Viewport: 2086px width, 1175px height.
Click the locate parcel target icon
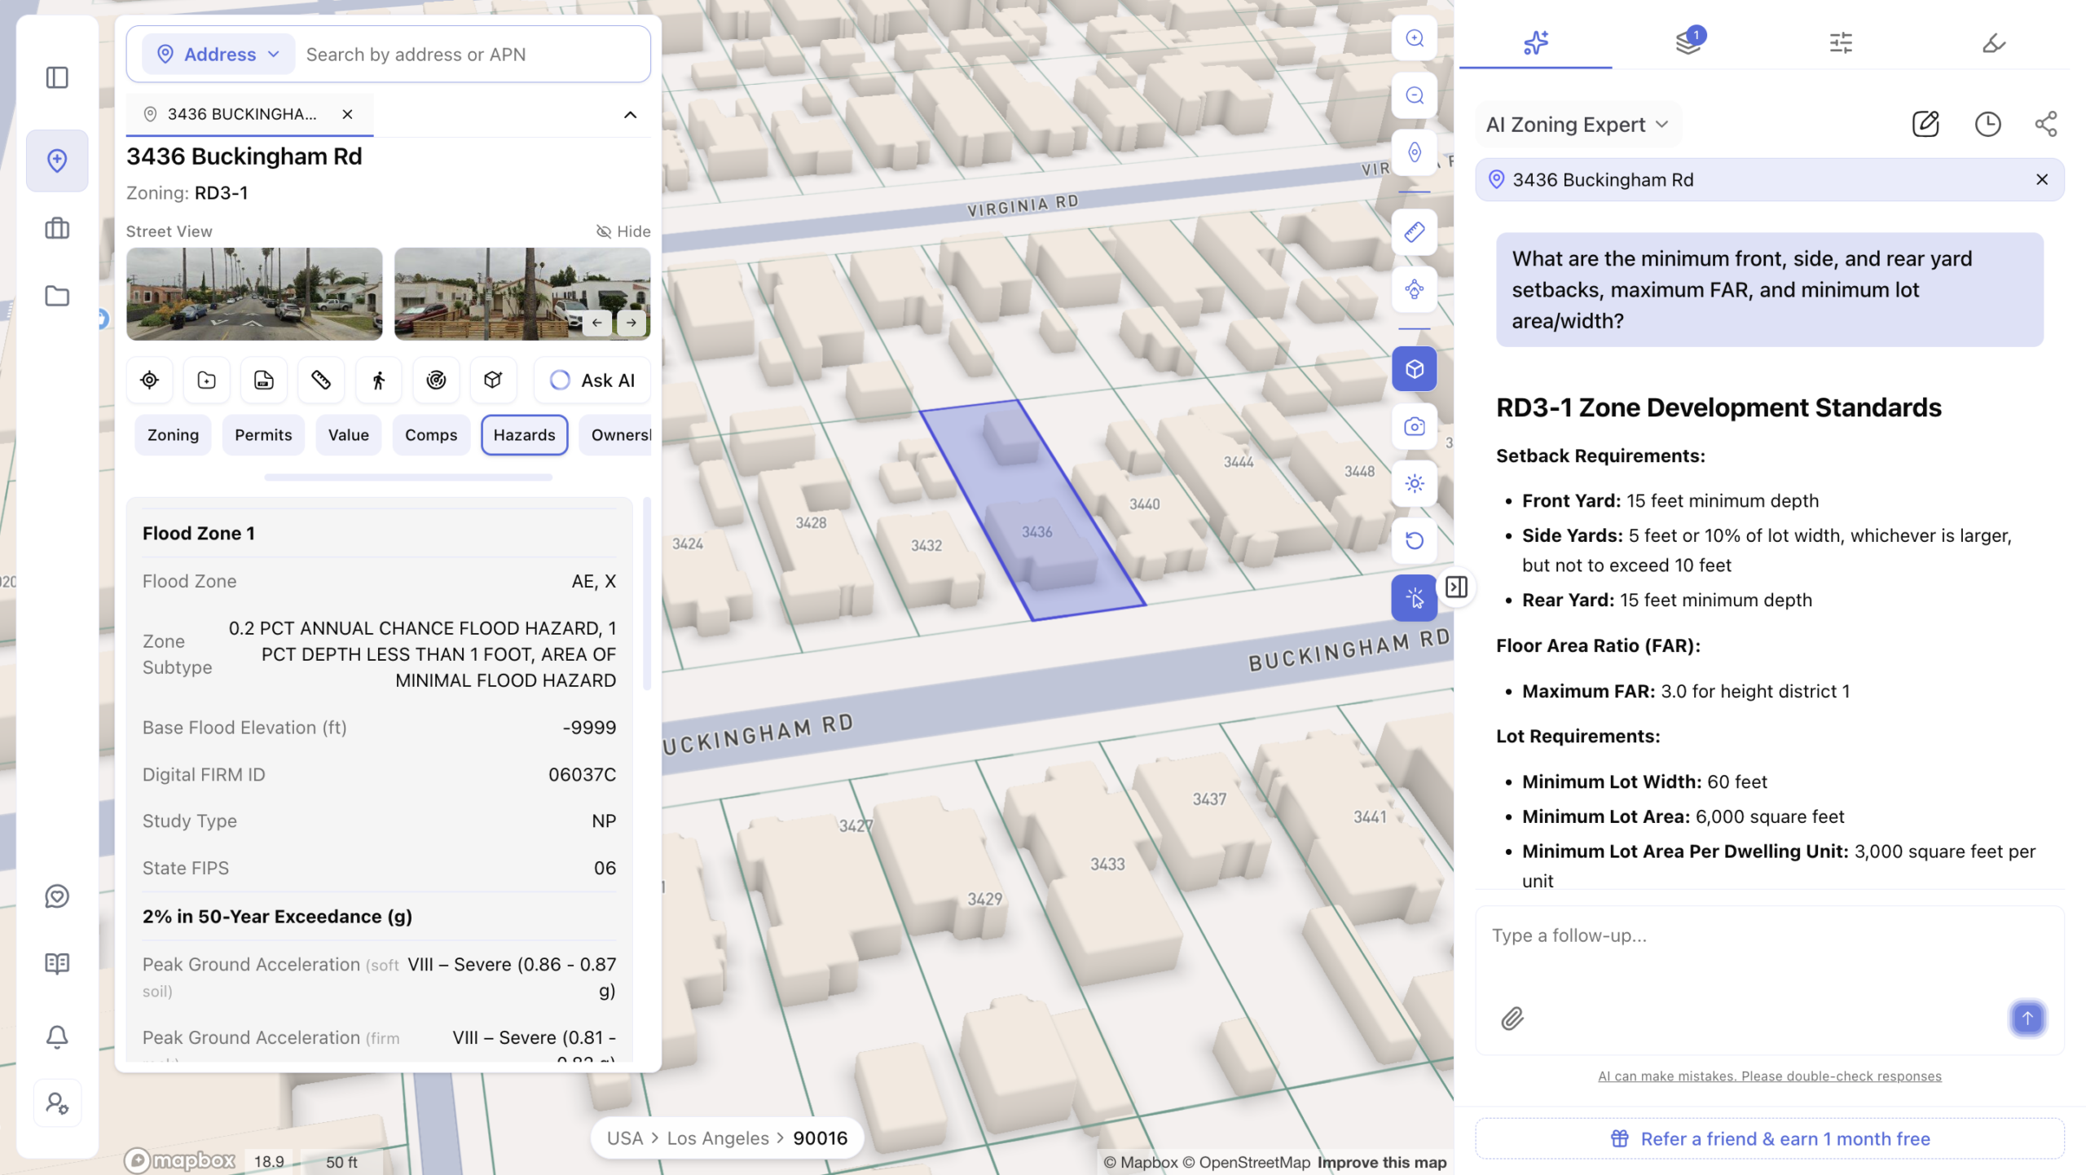click(x=149, y=380)
